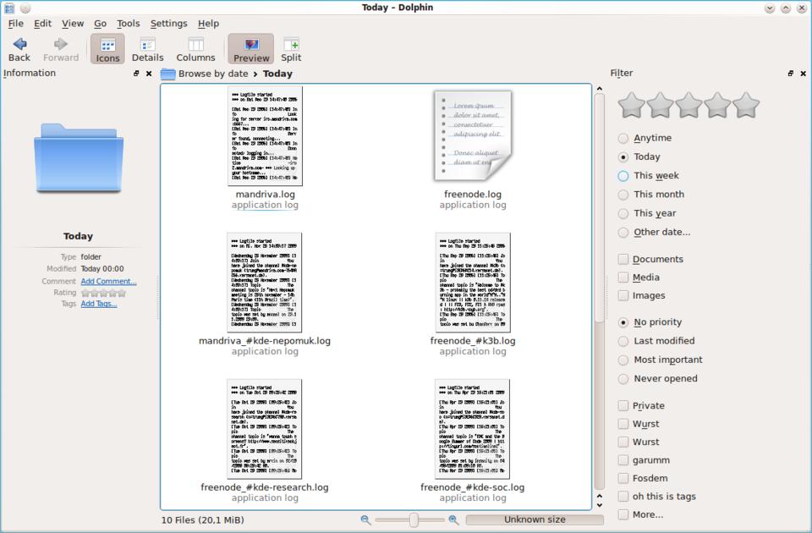812x533 pixels.
Task: Click the zoom in magnifier icon
Action: coord(453,520)
